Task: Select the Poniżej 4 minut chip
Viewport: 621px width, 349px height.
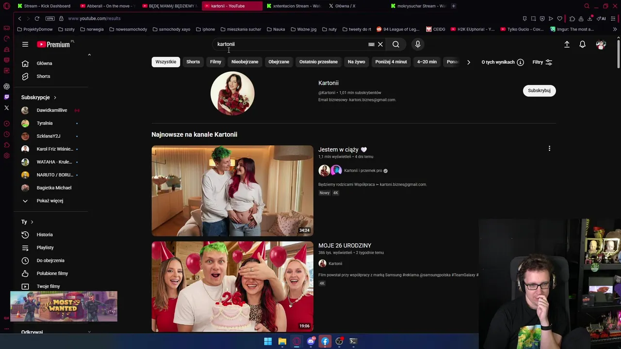Action: point(391,62)
